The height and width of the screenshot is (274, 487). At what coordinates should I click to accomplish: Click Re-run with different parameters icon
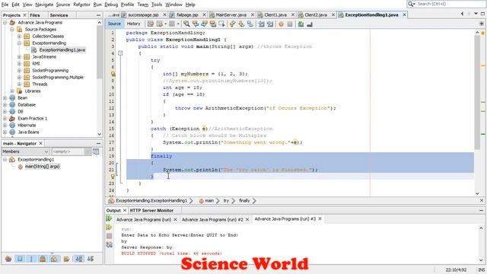pyautogui.click(x=109, y=228)
